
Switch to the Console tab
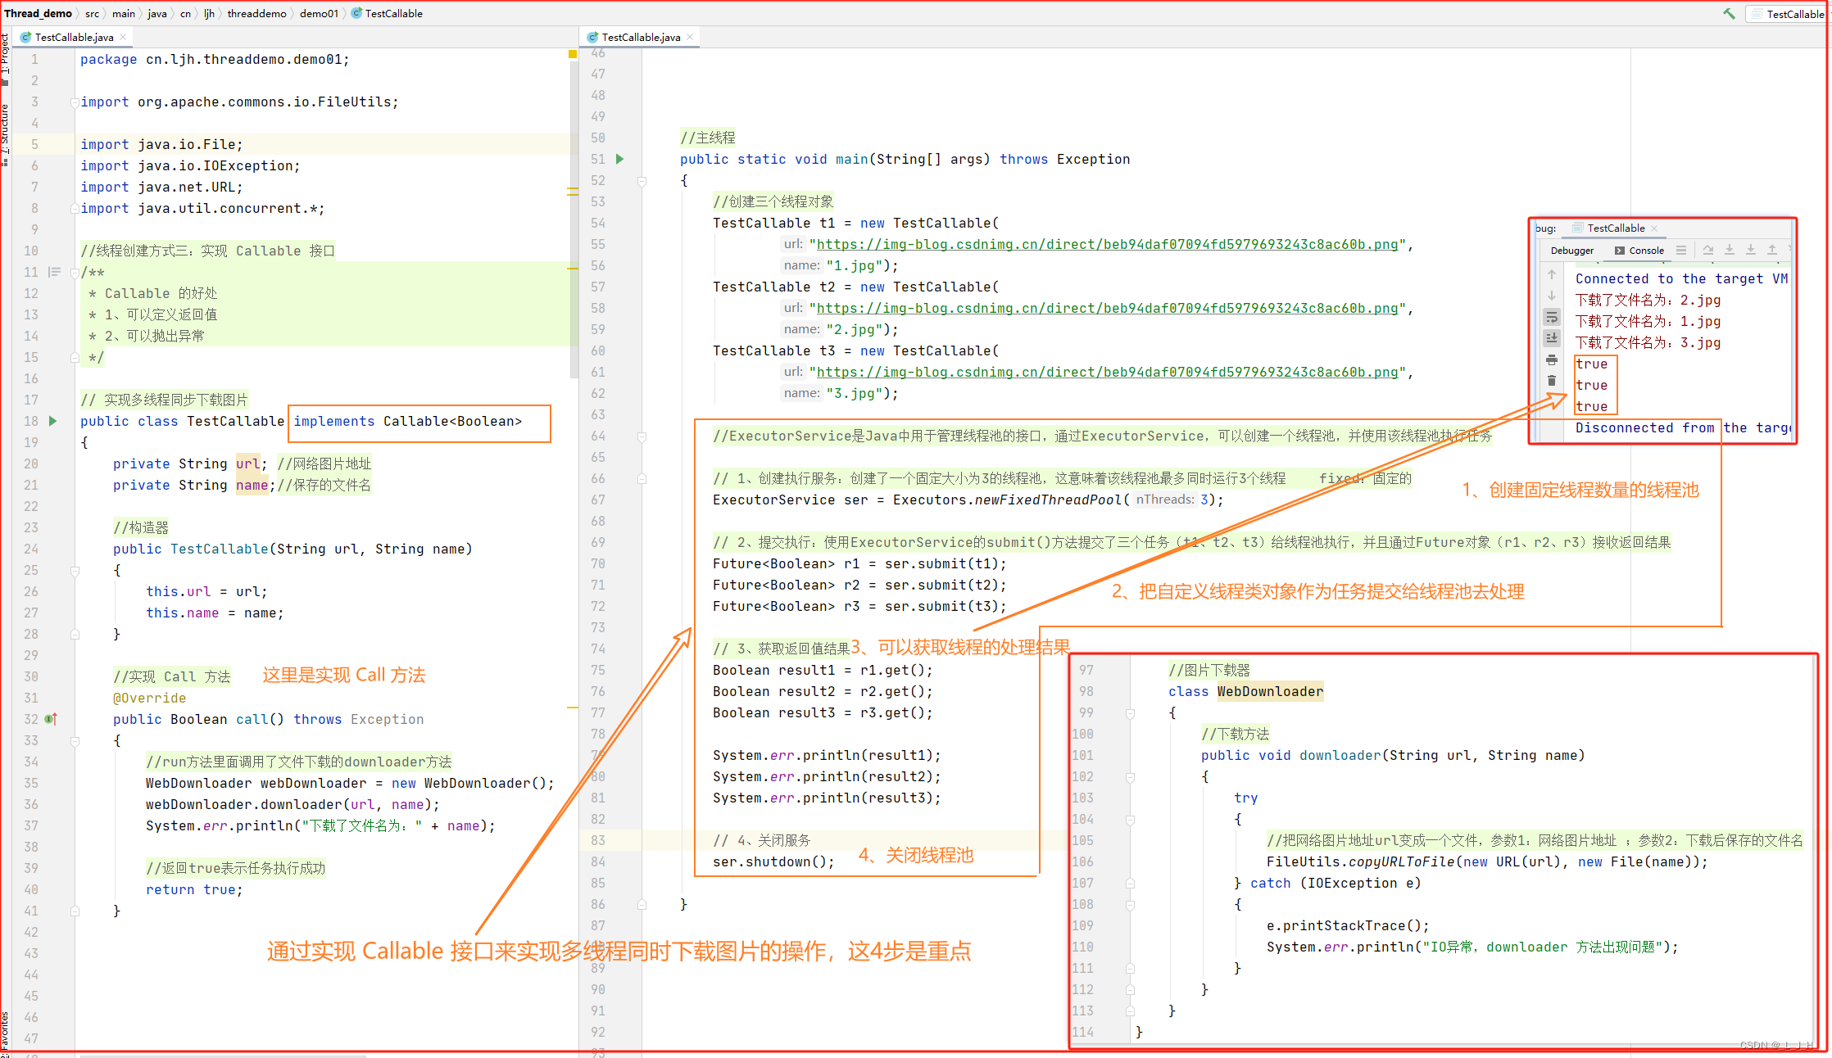pos(1639,251)
